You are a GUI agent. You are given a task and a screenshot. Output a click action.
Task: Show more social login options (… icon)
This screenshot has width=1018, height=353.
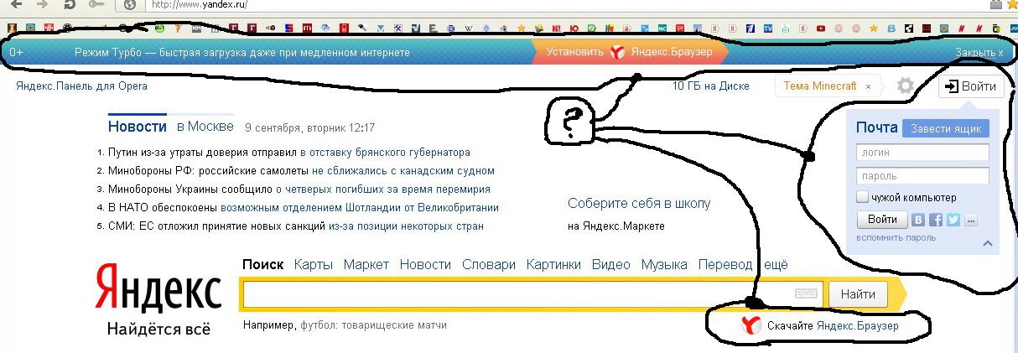(x=971, y=220)
